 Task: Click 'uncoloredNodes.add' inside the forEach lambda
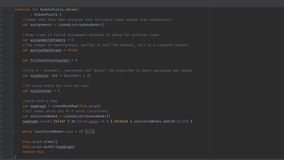(151, 121)
